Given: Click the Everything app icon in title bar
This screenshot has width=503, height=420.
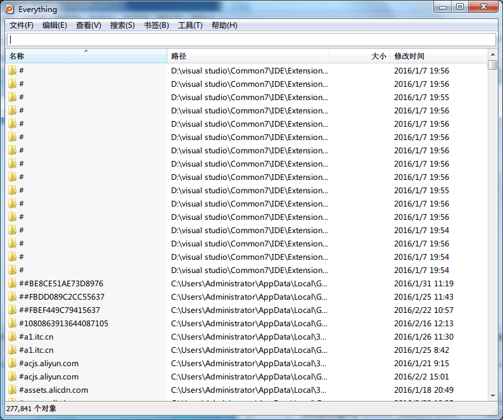Looking at the screenshot, I should pos(10,10).
